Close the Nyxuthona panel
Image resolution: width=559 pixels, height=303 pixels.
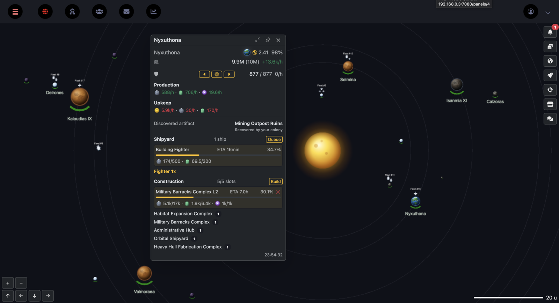coord(278,40)
